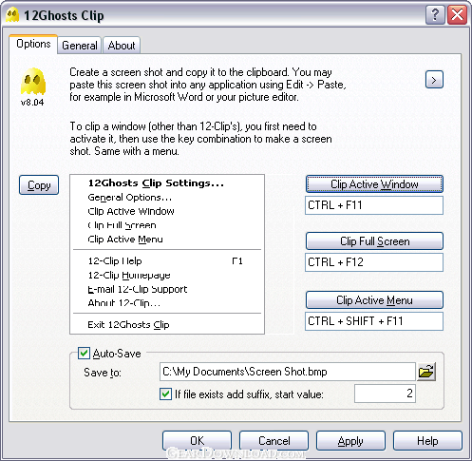Open the browse folder icon beside Save to
This screenshot has height=461, width=472.
(x=426, y=372)
